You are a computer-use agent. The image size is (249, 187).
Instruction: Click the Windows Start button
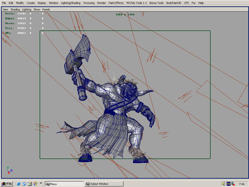click(x=7, y=184)
